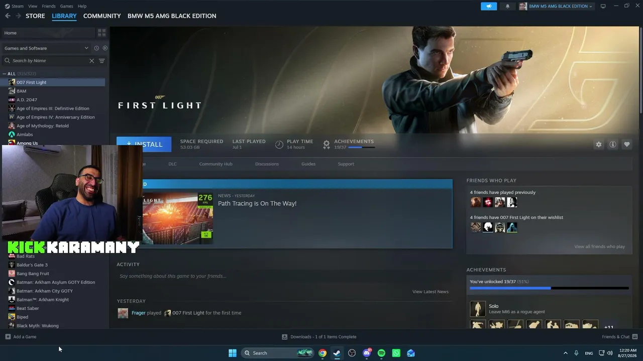Show only ready-to-play games icon
Image resolution: width=643 pixels, height=361 pixels.
click(105, 48)
